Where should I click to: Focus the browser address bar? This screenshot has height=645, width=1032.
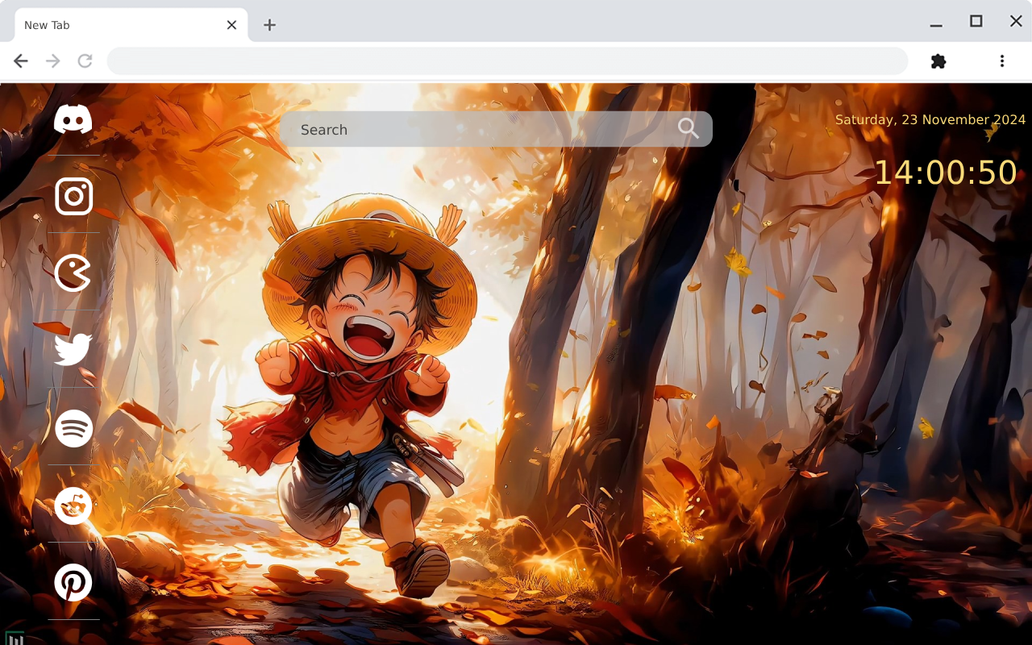pyautogui.click(x=508, y=61)
